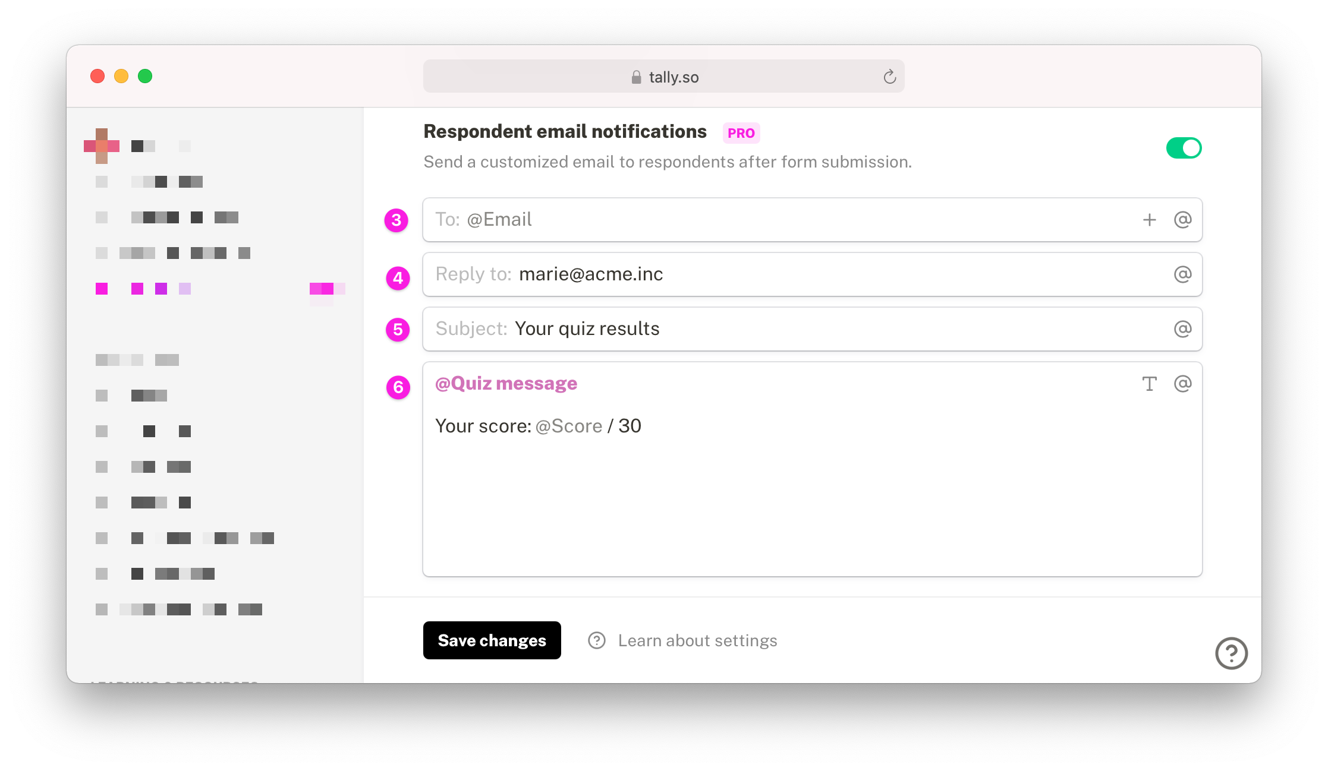Click question icon beside Learn about settings

(x=596, y=640)
